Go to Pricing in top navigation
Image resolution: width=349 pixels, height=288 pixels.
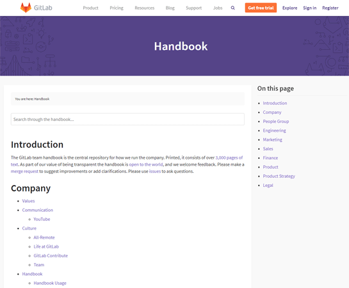pos(117,8)
